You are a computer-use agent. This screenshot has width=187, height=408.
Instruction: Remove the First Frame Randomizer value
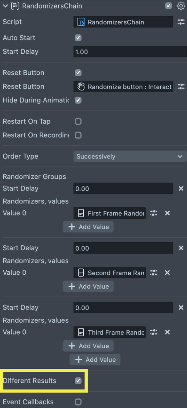tap(167, 213)
